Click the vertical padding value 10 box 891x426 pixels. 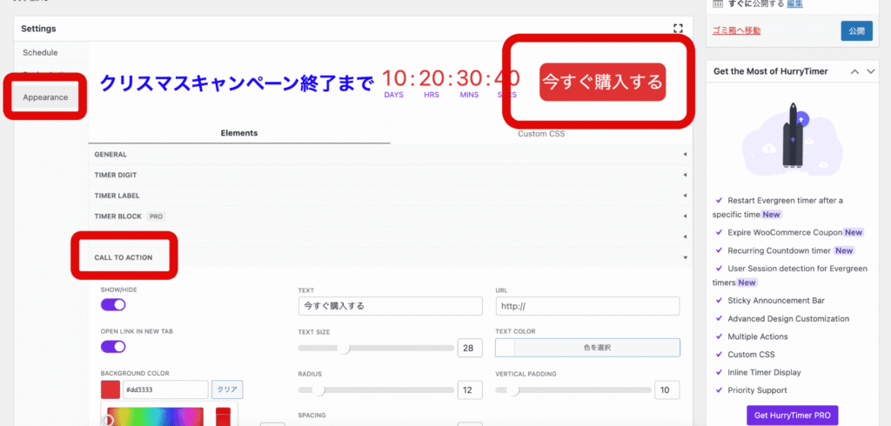point(667,390)
